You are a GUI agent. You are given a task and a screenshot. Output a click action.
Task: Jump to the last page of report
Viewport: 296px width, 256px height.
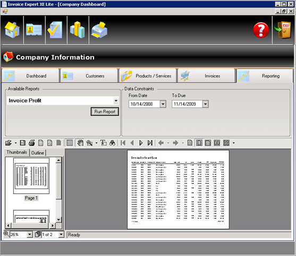(150, 143)
